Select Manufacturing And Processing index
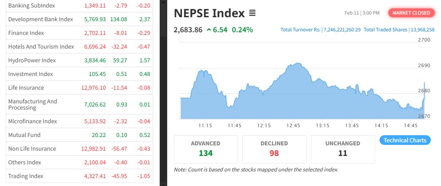Image resolution: width=441 pixels, height=186 pixels. [x=33, y=104]
